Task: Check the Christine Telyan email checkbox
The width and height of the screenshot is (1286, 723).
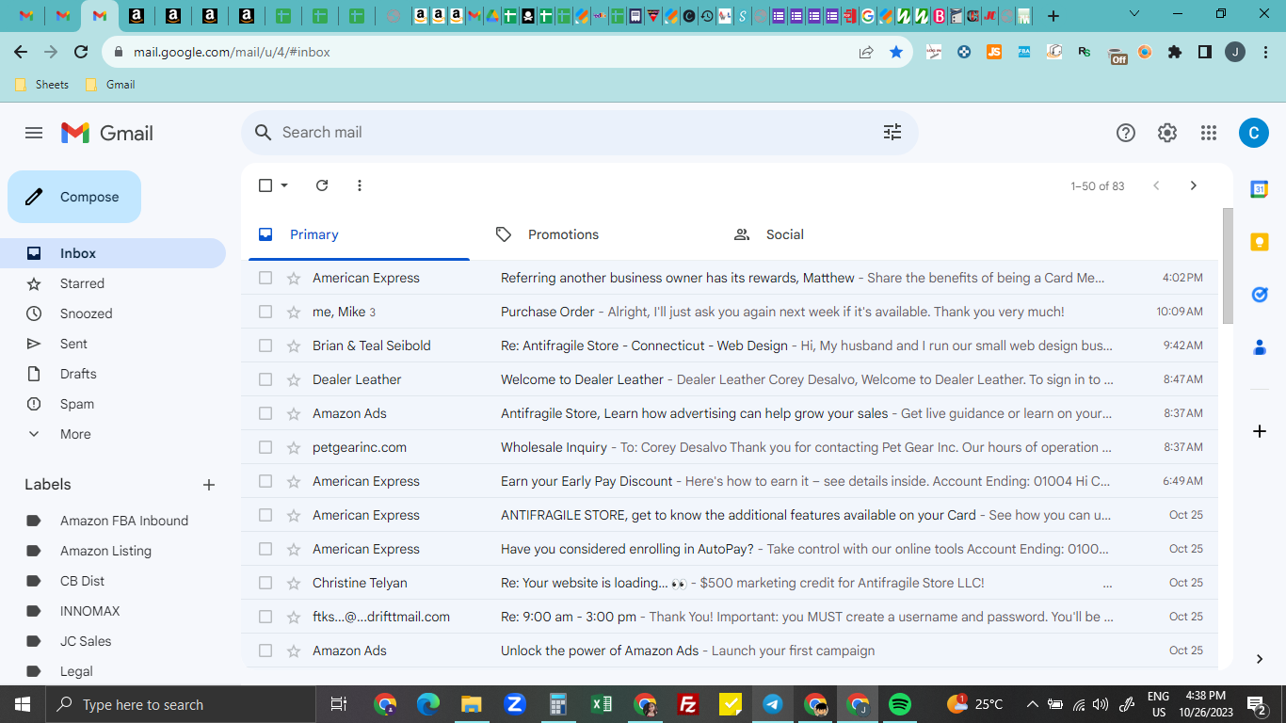Action: [265, 583]
